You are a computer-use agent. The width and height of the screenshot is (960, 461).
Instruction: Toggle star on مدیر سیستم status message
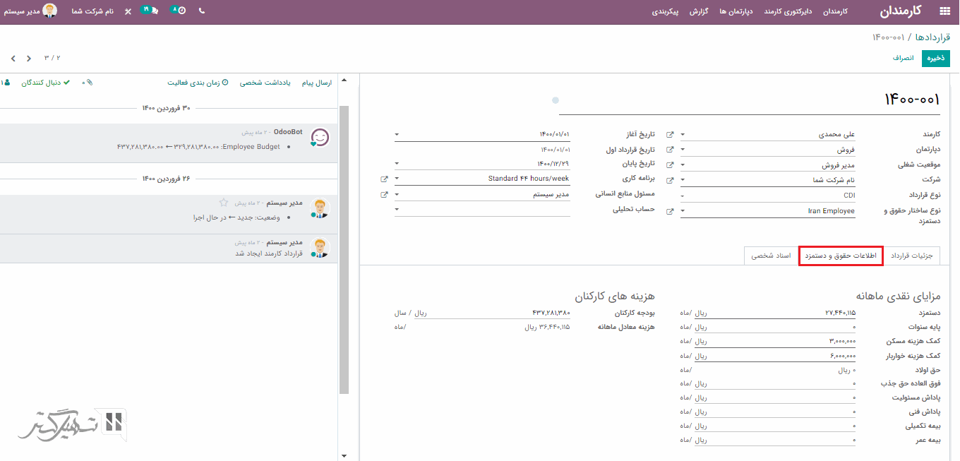(224, 203)
